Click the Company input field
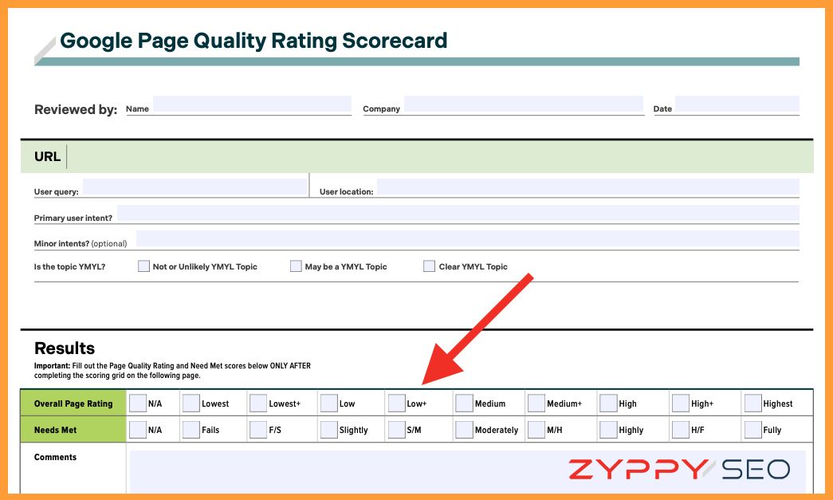Image resolution: width=833 pixels, height=500 pixels. coord(523,104)
